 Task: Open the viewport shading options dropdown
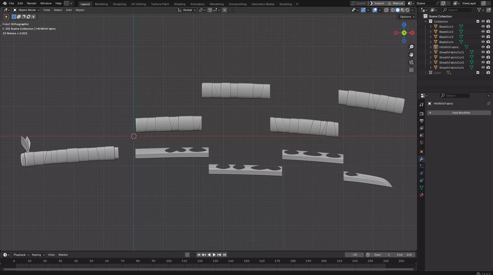412,10
